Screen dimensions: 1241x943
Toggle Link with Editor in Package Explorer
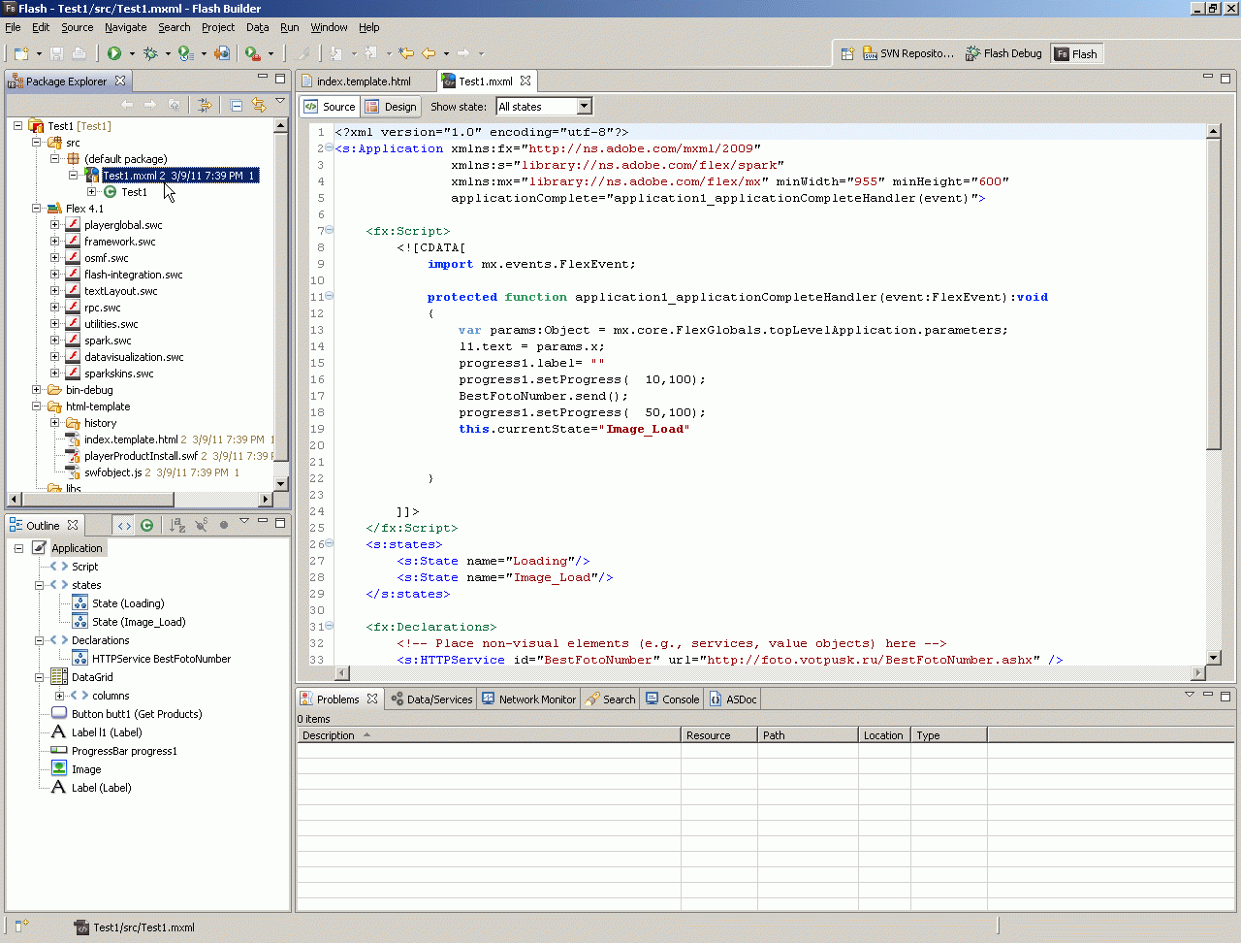click(259, 105)
